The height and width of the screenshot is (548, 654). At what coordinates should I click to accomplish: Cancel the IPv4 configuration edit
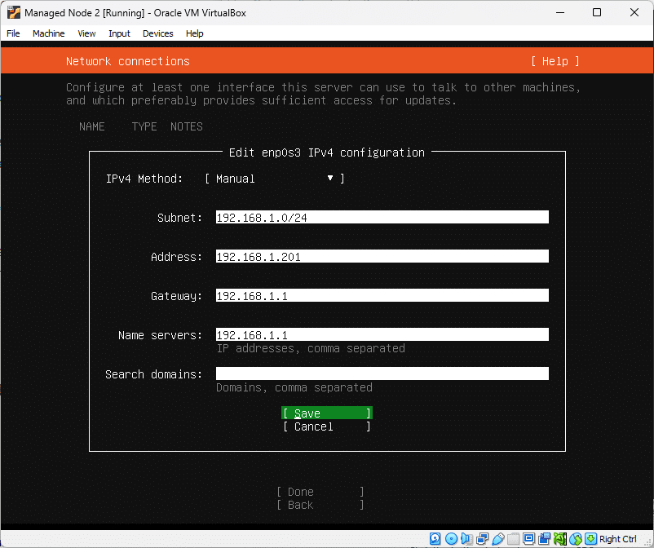pos(326,426)
